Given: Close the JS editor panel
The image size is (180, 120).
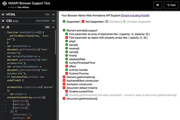Looking at the screenshot, I should pyautogui.click(x=53, y=27).
